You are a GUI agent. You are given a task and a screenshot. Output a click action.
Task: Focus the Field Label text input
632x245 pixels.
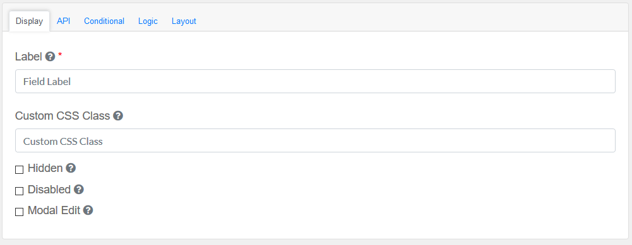click(x=315, y=81)
